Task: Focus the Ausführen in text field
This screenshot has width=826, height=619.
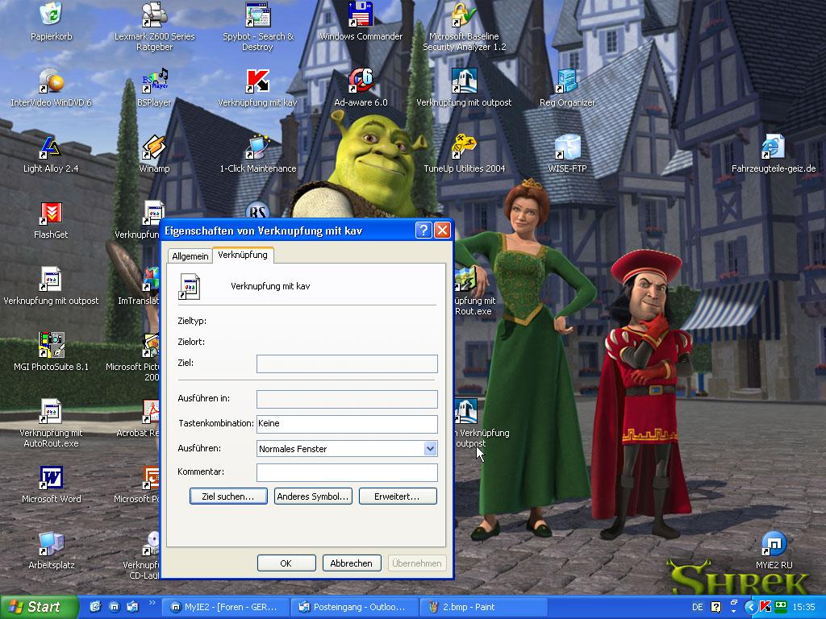Action: [347, 399]
